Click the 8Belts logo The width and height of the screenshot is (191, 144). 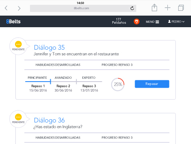click(13, 22)
